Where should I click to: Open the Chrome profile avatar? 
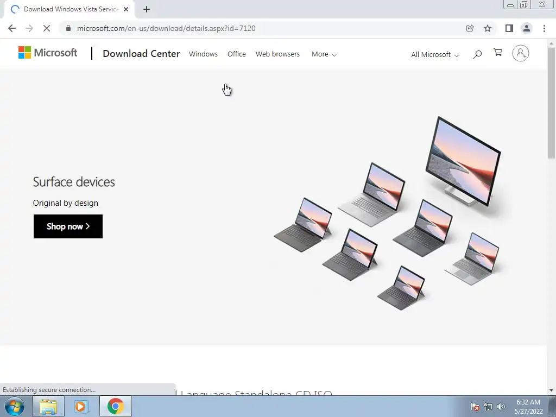[x=527, y=28]
